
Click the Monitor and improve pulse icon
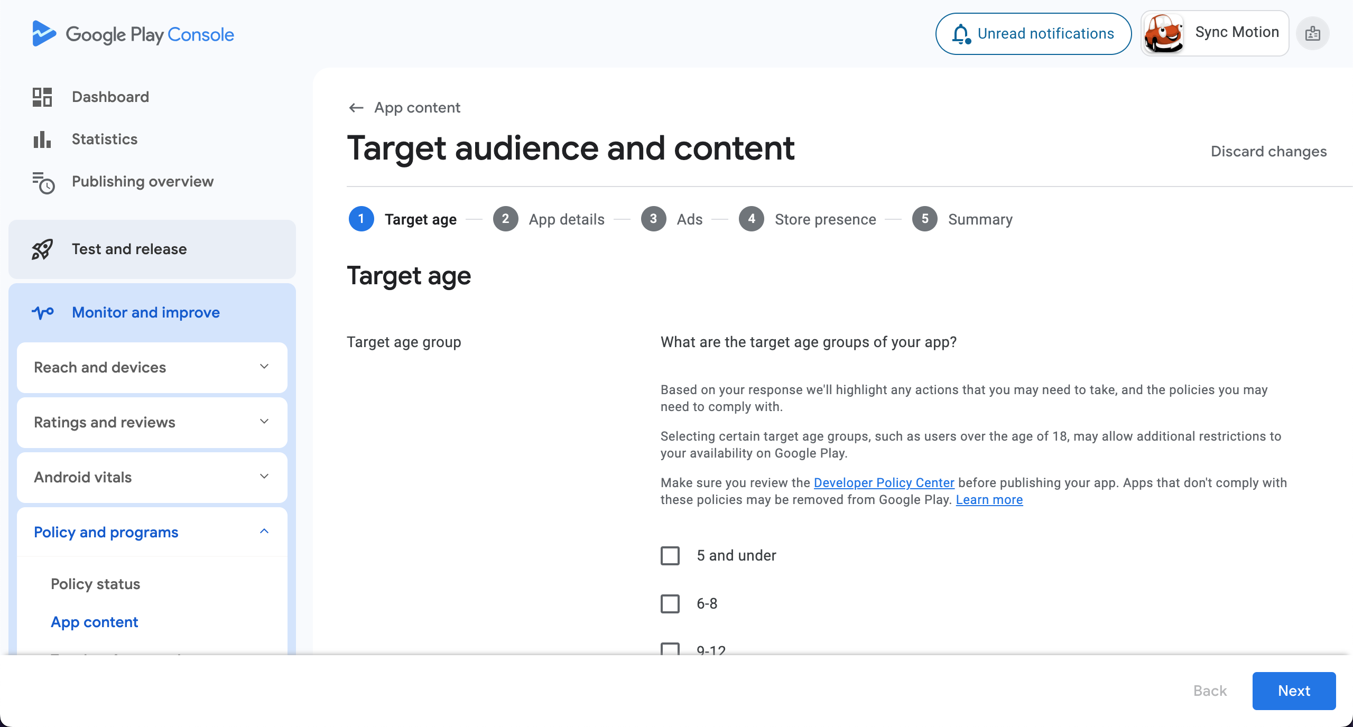pos(42,313)
